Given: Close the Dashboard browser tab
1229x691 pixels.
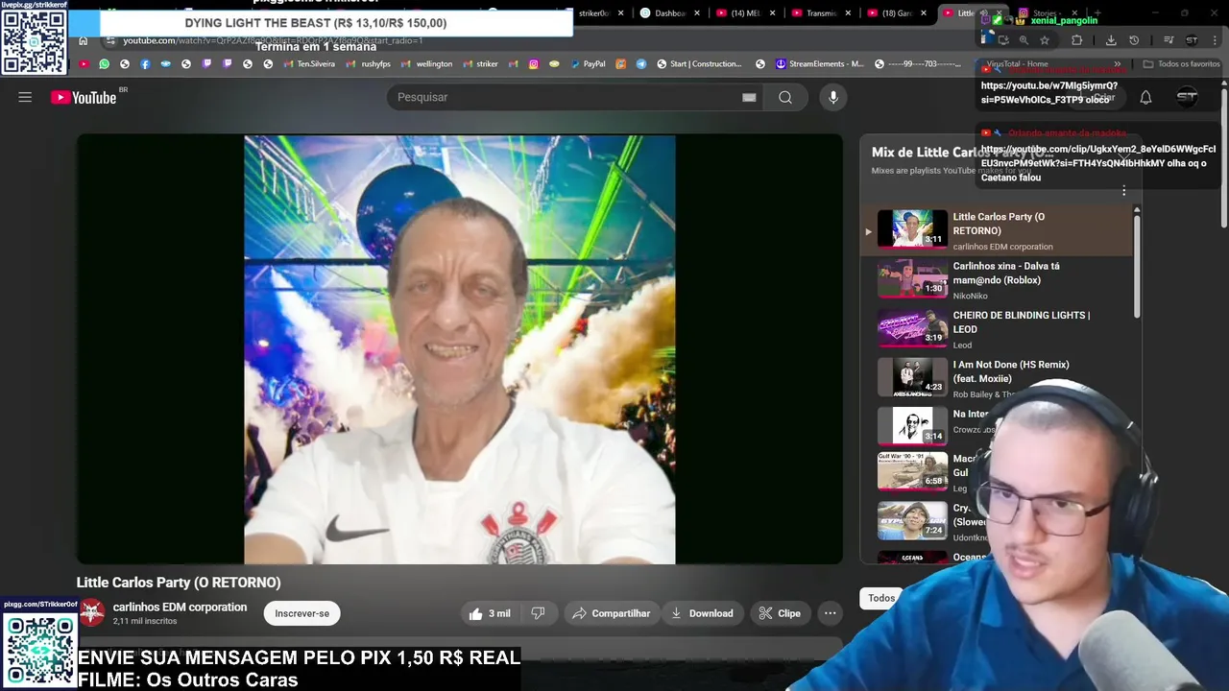Looking at the screenshot, I should click(x=697, y=13).
